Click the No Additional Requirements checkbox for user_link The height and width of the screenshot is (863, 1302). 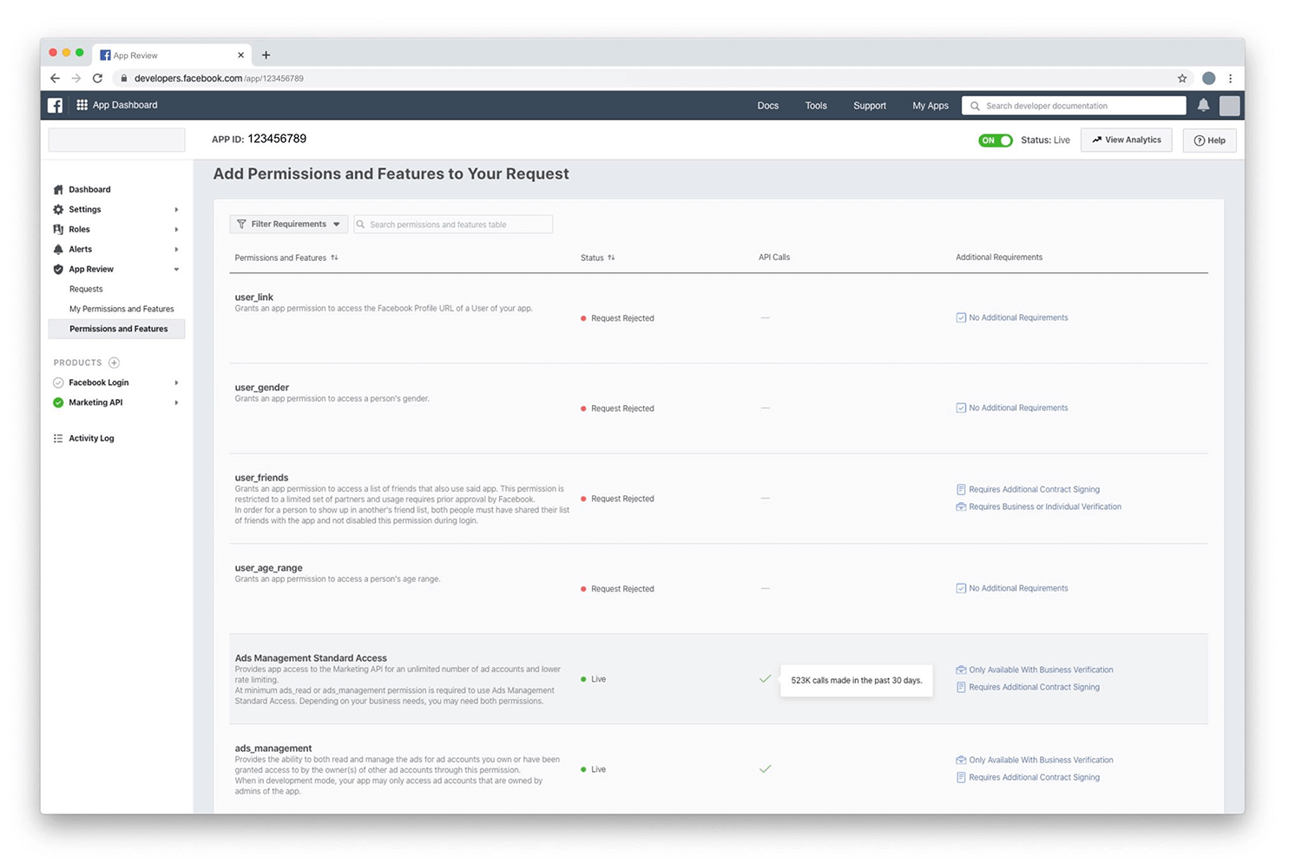[961, 317]
